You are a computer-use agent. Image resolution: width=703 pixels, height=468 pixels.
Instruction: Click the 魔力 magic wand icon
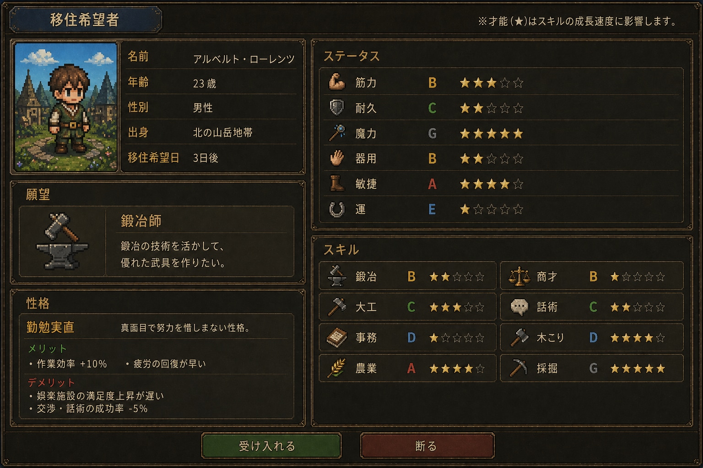337,133
